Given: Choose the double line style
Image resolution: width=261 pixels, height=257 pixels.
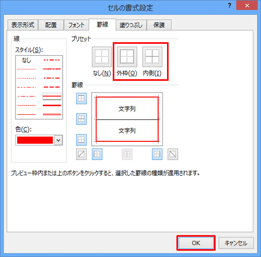Looking at the screenshot, I should (52, 114).
